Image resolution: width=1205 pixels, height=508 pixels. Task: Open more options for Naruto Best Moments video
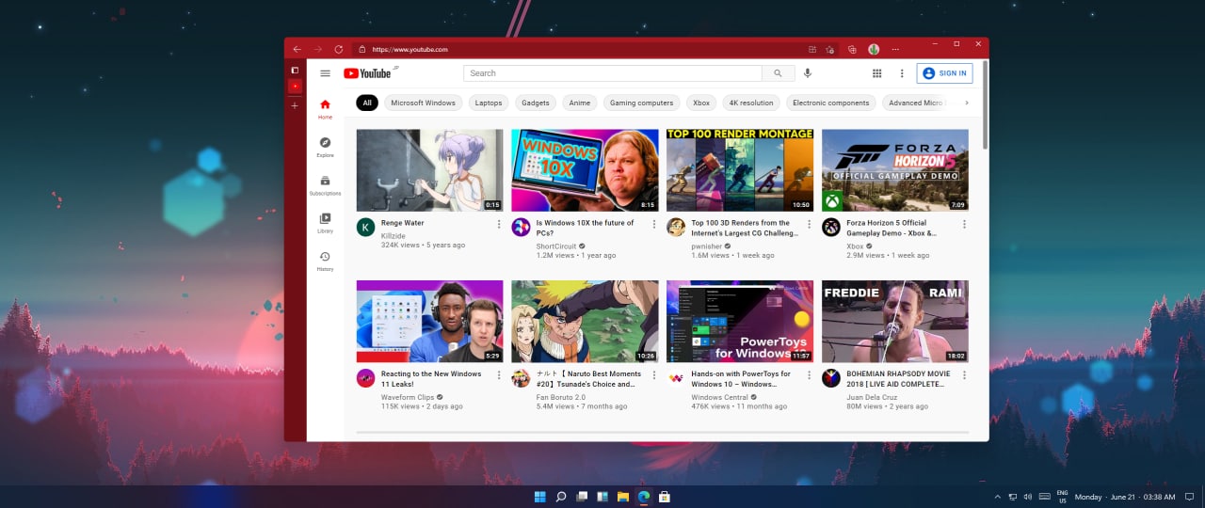(653, 374)
